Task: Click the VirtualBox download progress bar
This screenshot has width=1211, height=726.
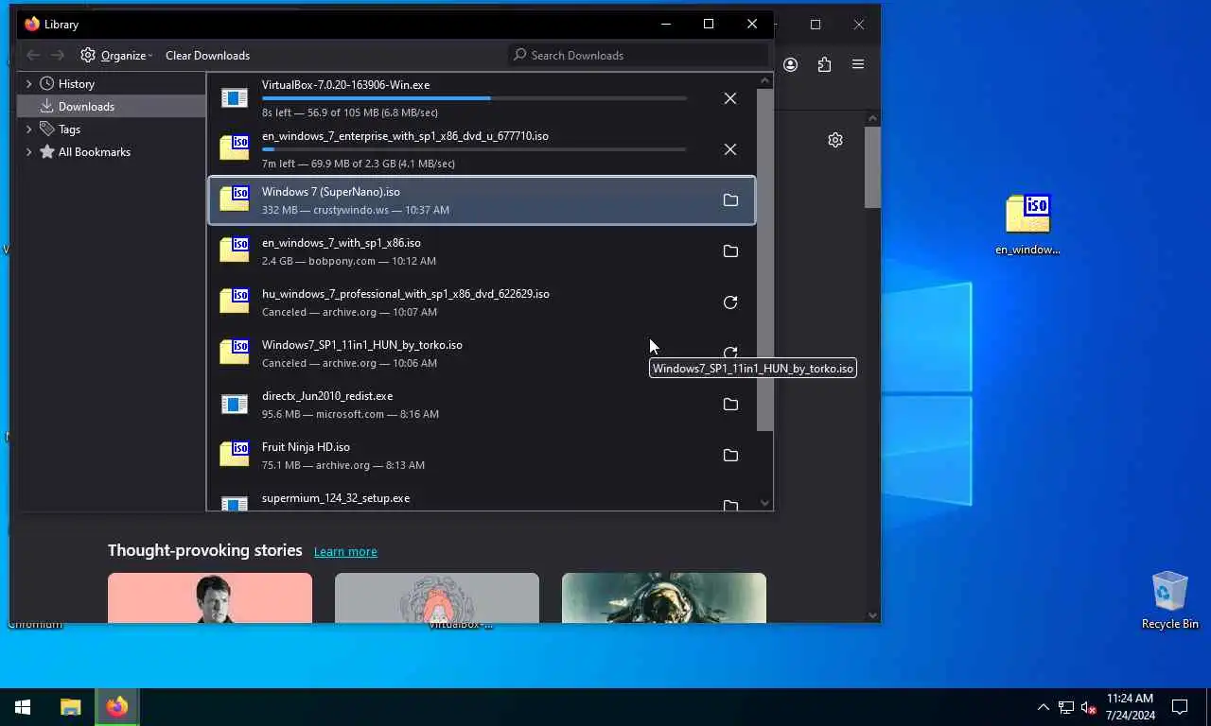Action: click(x=474, y=98)
